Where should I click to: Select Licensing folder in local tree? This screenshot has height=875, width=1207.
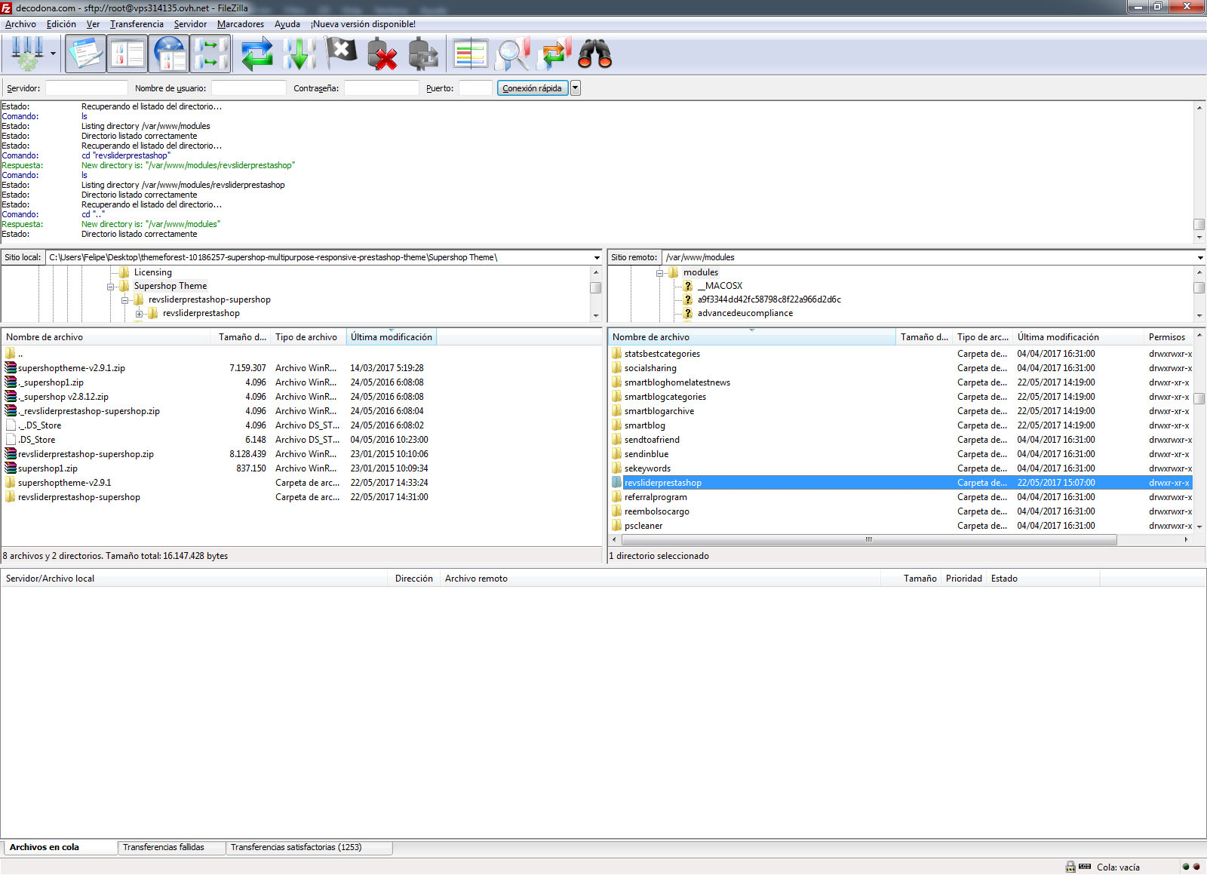[153, 272]
